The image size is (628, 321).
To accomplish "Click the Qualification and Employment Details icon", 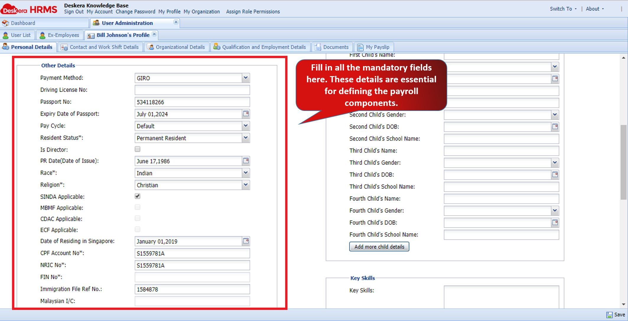I will coord(217,47).
